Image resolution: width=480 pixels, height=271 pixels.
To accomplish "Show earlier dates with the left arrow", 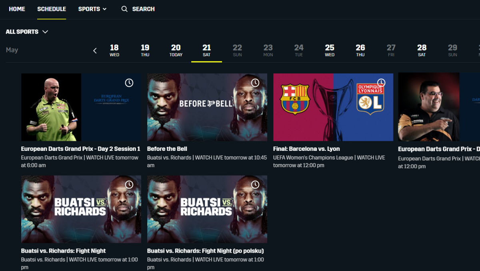I will (x=95, y=51).
